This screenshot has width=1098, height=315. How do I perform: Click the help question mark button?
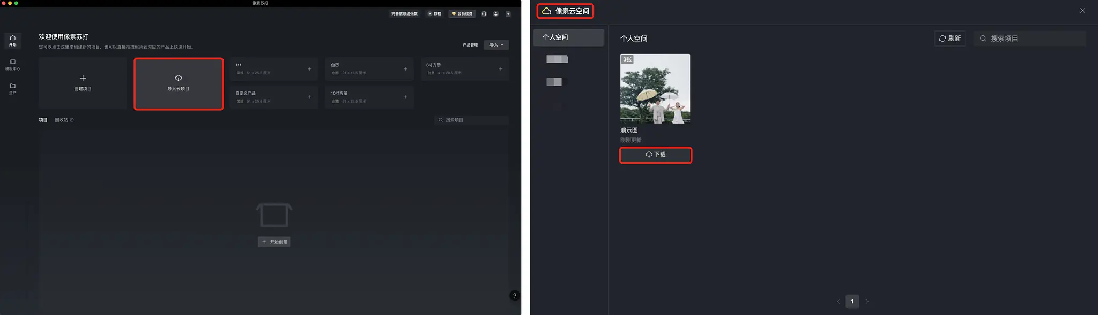tap(514, 296)
